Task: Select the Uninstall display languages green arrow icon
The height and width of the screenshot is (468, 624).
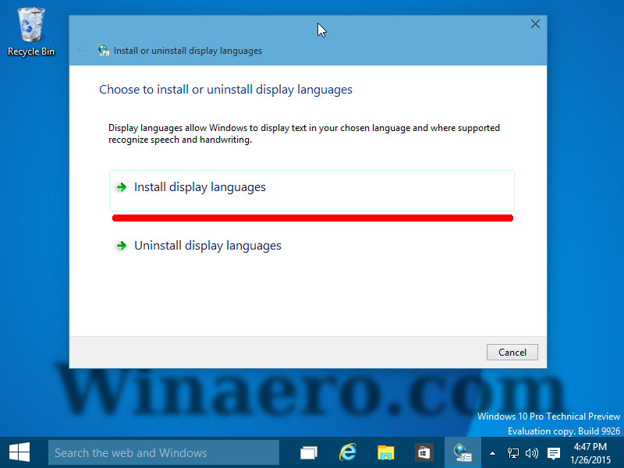Action: 121,245
